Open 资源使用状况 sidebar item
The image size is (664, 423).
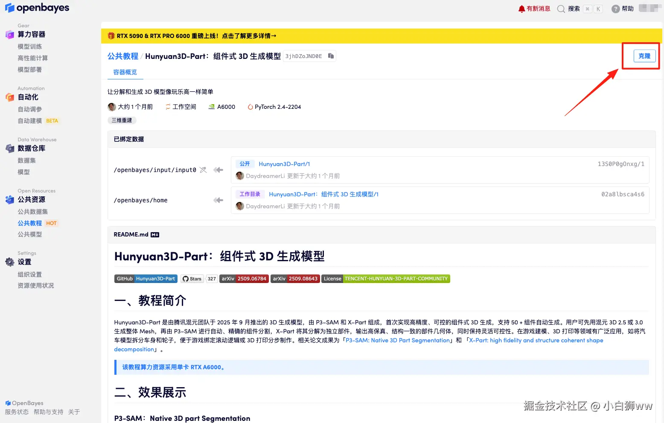[36, 286]
